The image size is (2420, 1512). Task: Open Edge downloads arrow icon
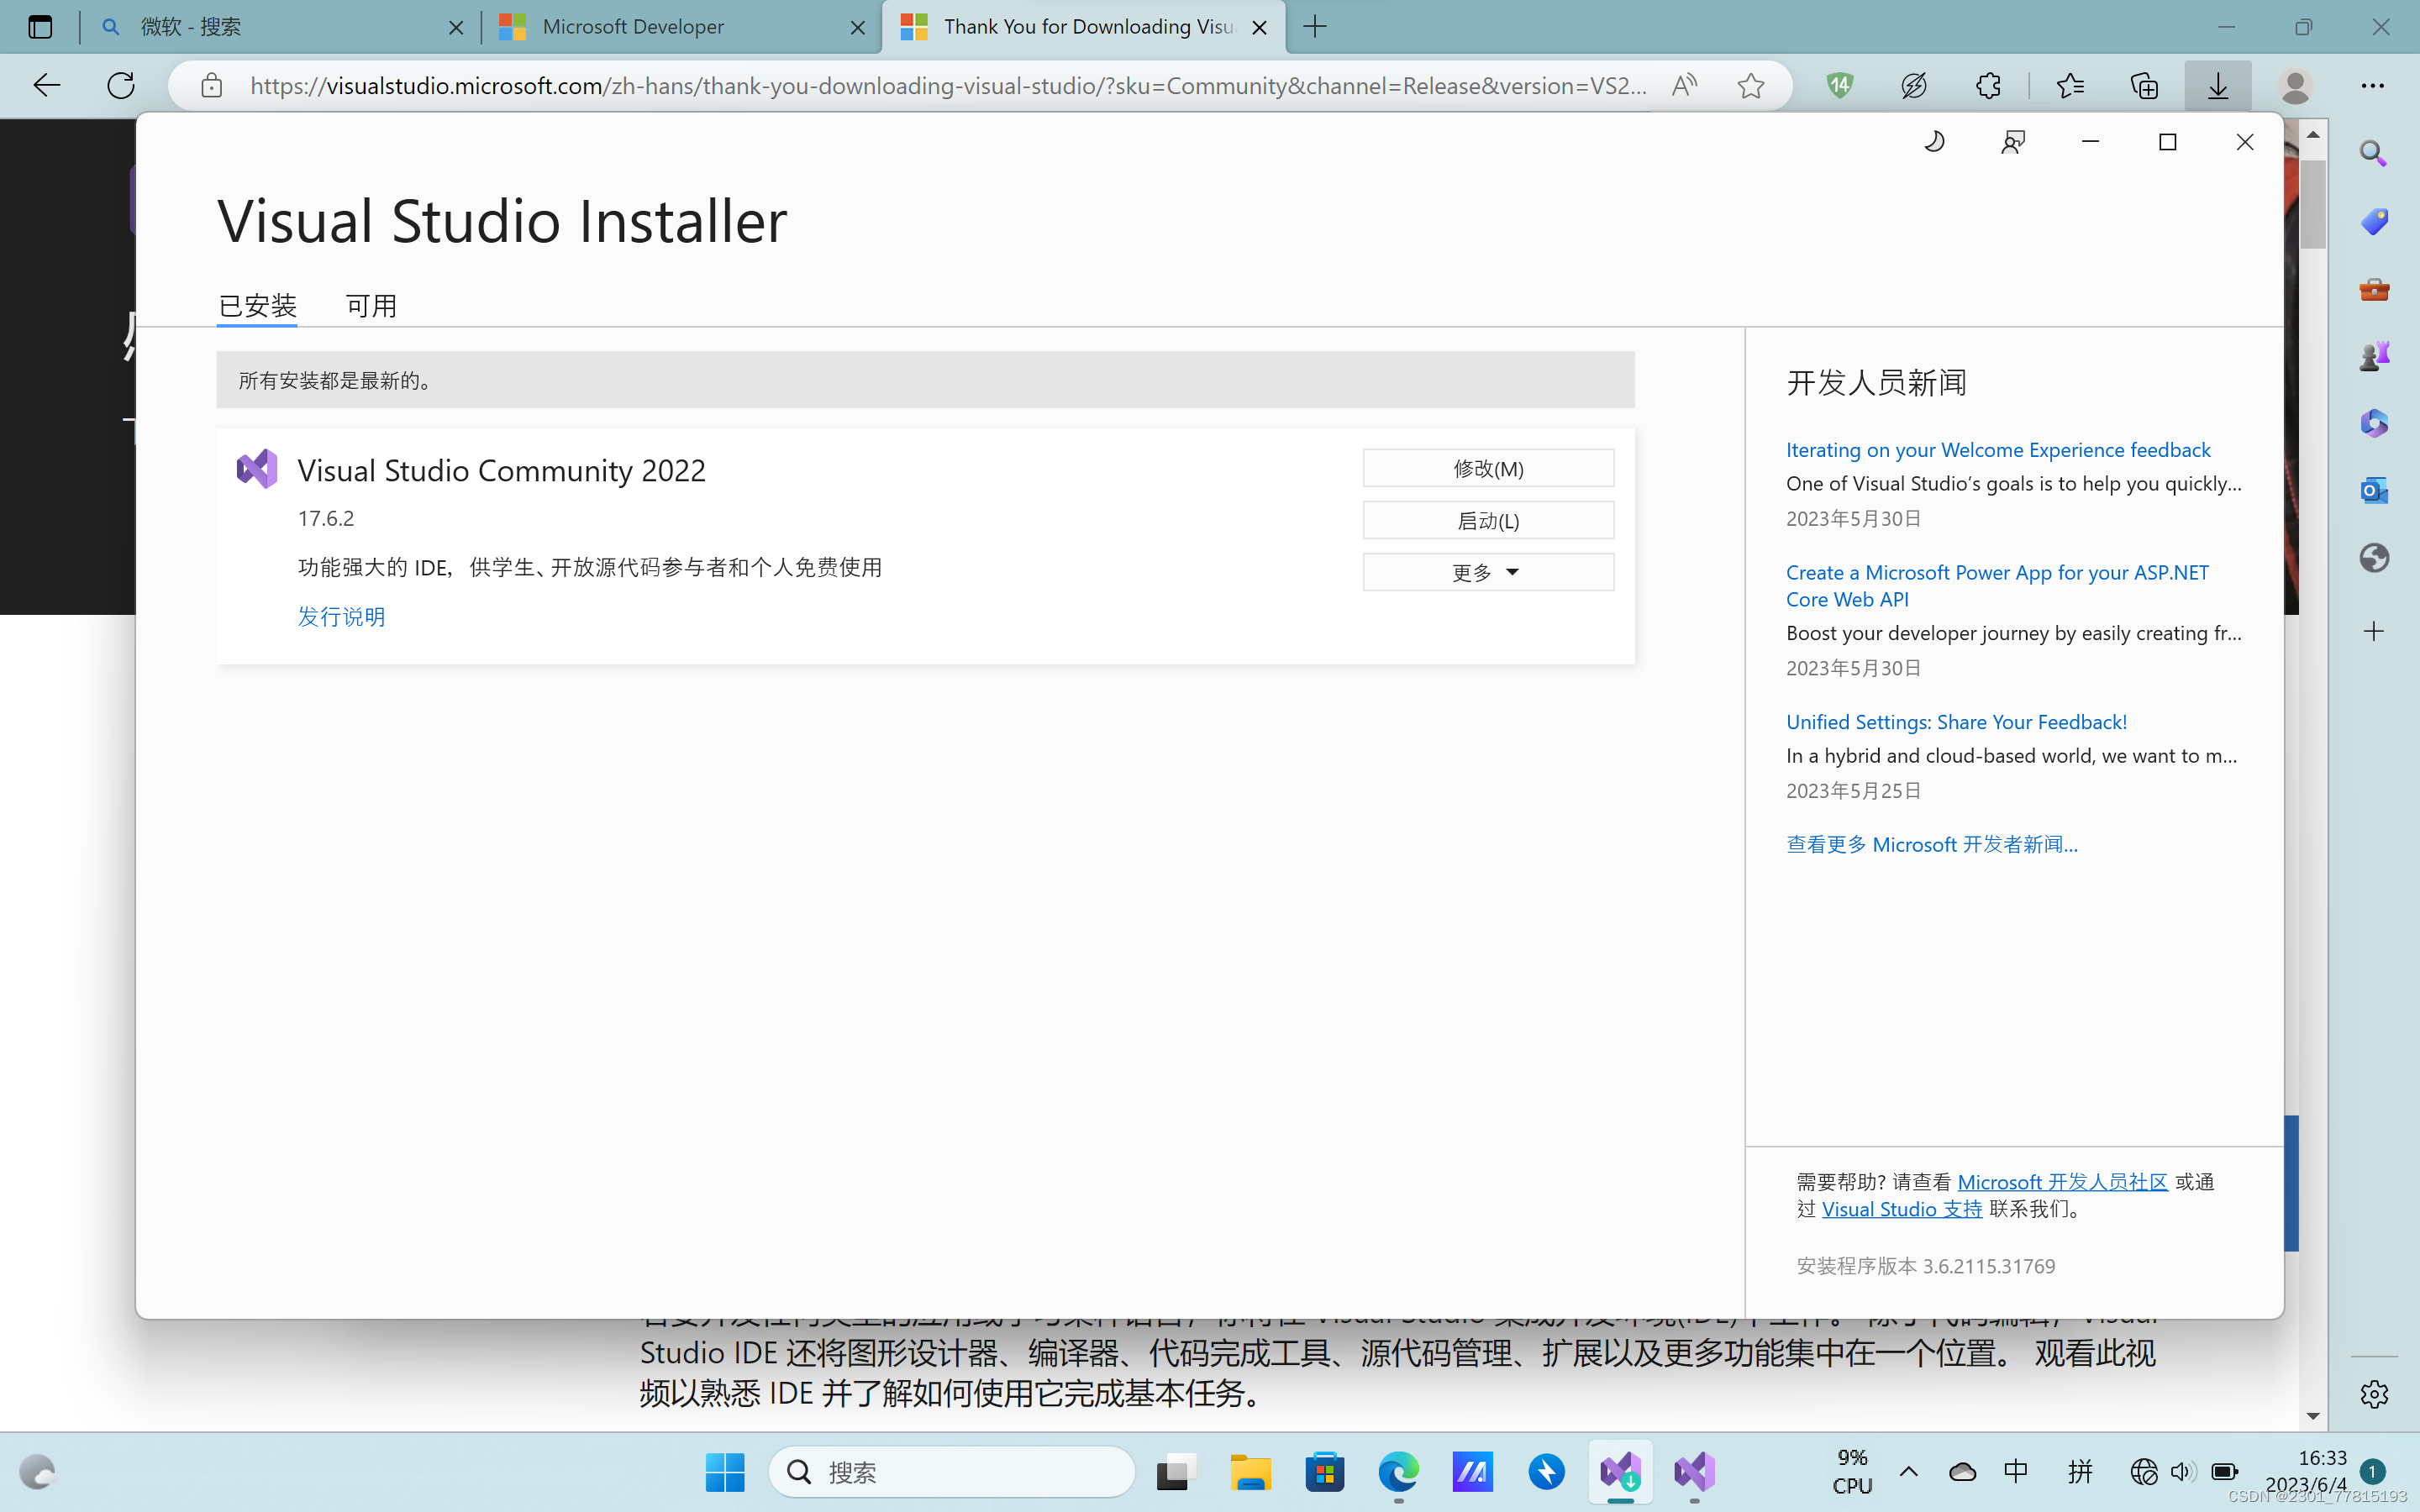2217,86
